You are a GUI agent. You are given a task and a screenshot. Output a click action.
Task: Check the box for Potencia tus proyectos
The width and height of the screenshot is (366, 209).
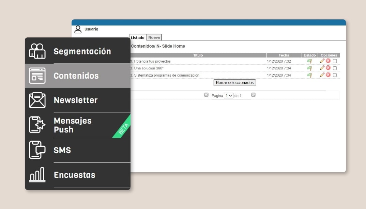pyautogui.click(x=335, y=61)
